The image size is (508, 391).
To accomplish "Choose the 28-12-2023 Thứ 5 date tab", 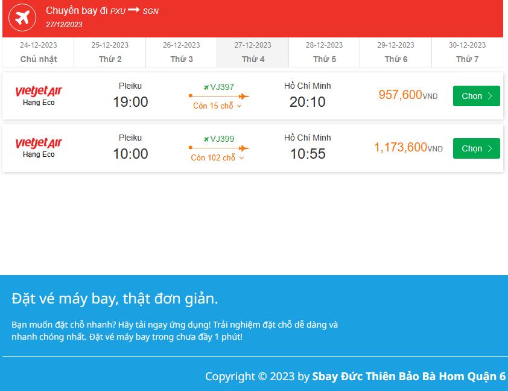I will (x=325, y=52).
